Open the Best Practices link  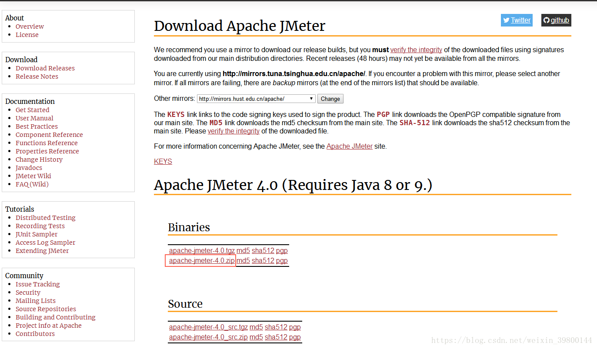pyautogui.click(x=37, y=126)
